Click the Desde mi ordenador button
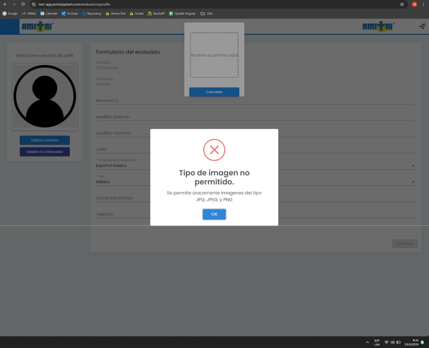Viewport: 429px width, 348px height. point(45,152)
